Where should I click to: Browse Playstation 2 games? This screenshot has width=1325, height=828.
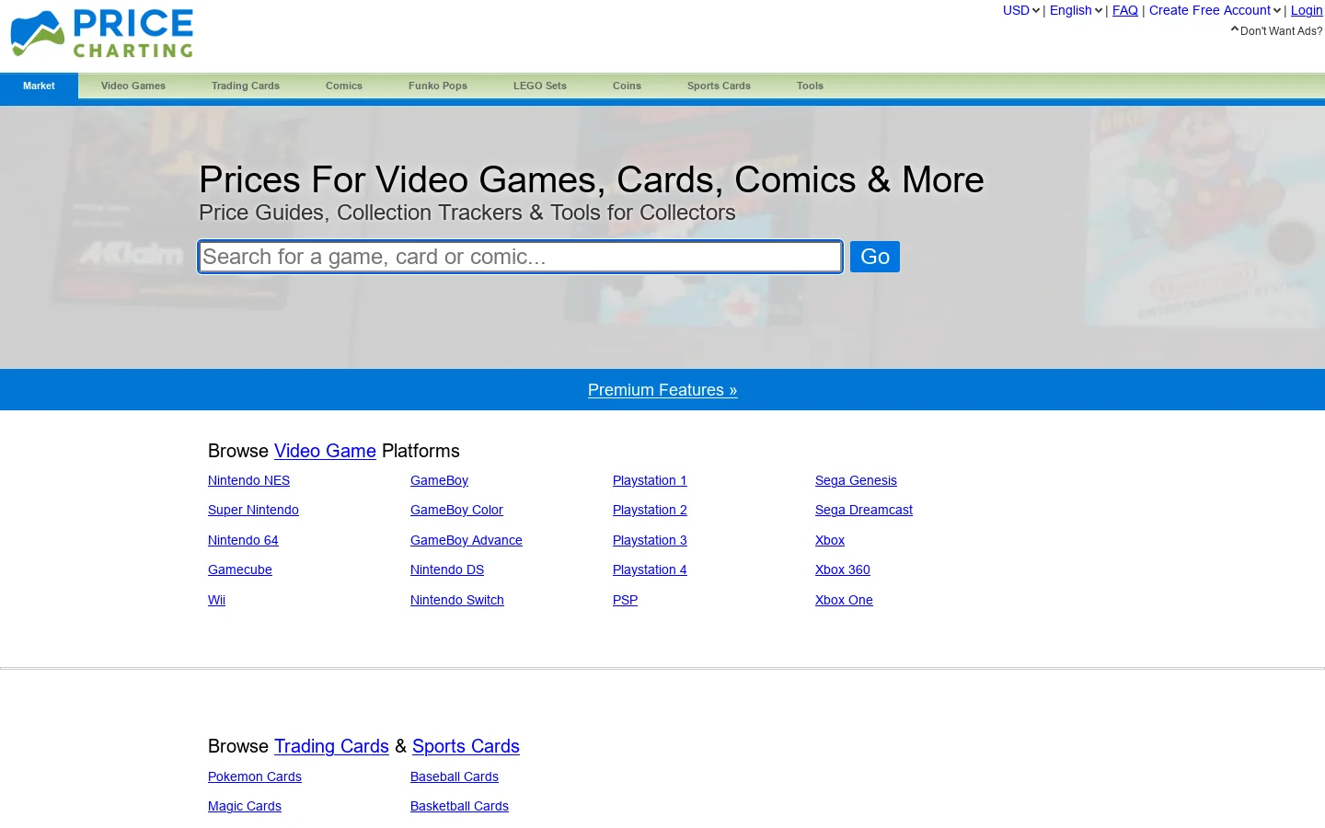[650, 510]
